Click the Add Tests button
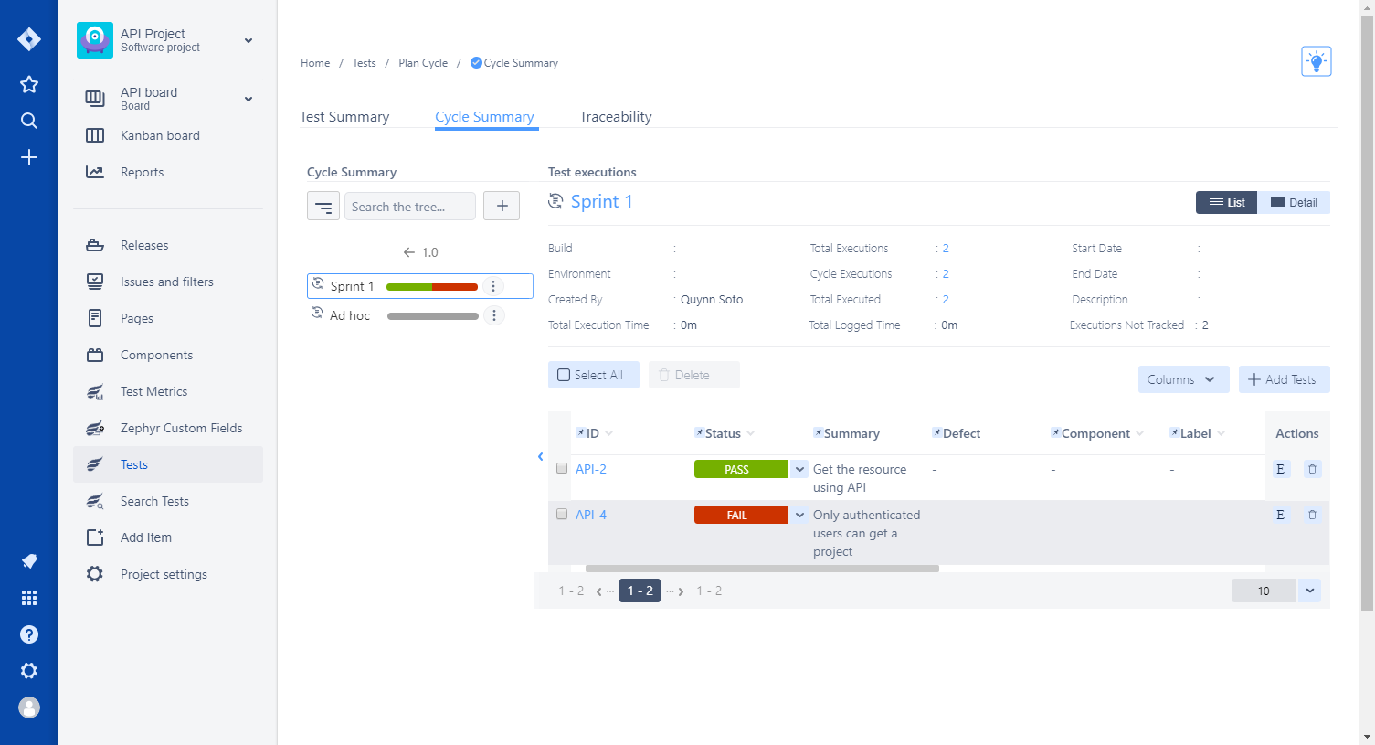Screen dimensions: 1375x745 [x=1284, y=378]
